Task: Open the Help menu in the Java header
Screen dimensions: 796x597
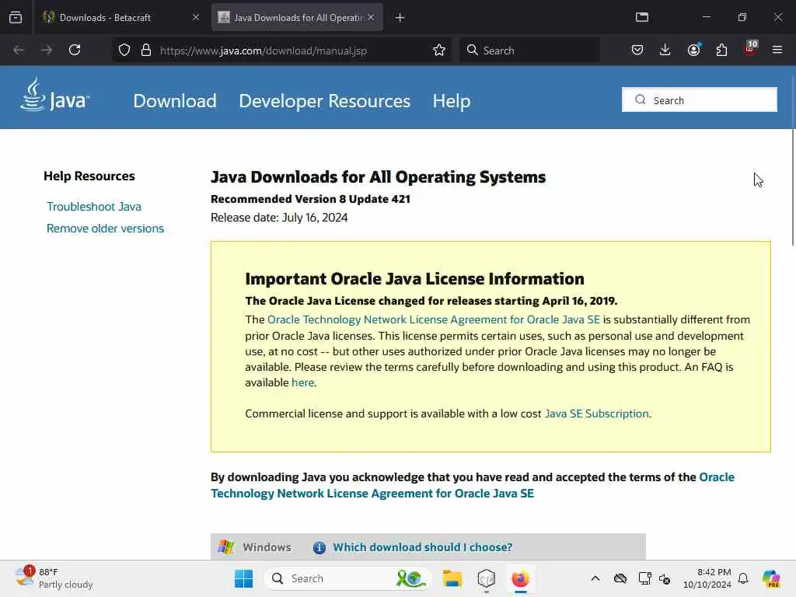Action: [452, 101]
